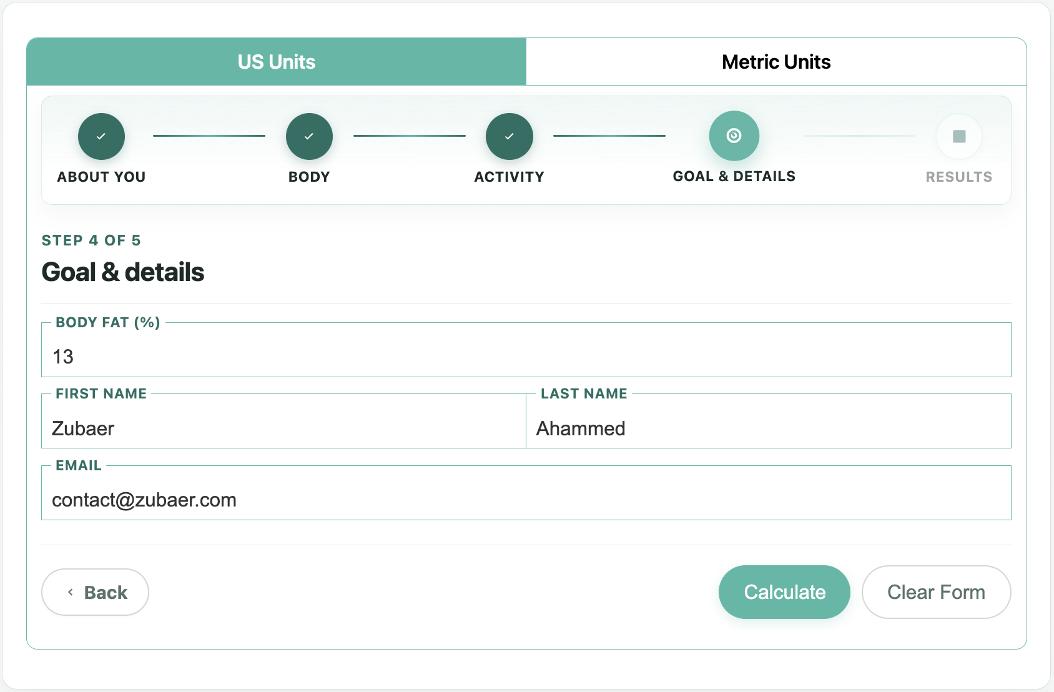Click the About You step checkmark icon
The height and width of the screenshot is (692, 1054).
(101, 136)
